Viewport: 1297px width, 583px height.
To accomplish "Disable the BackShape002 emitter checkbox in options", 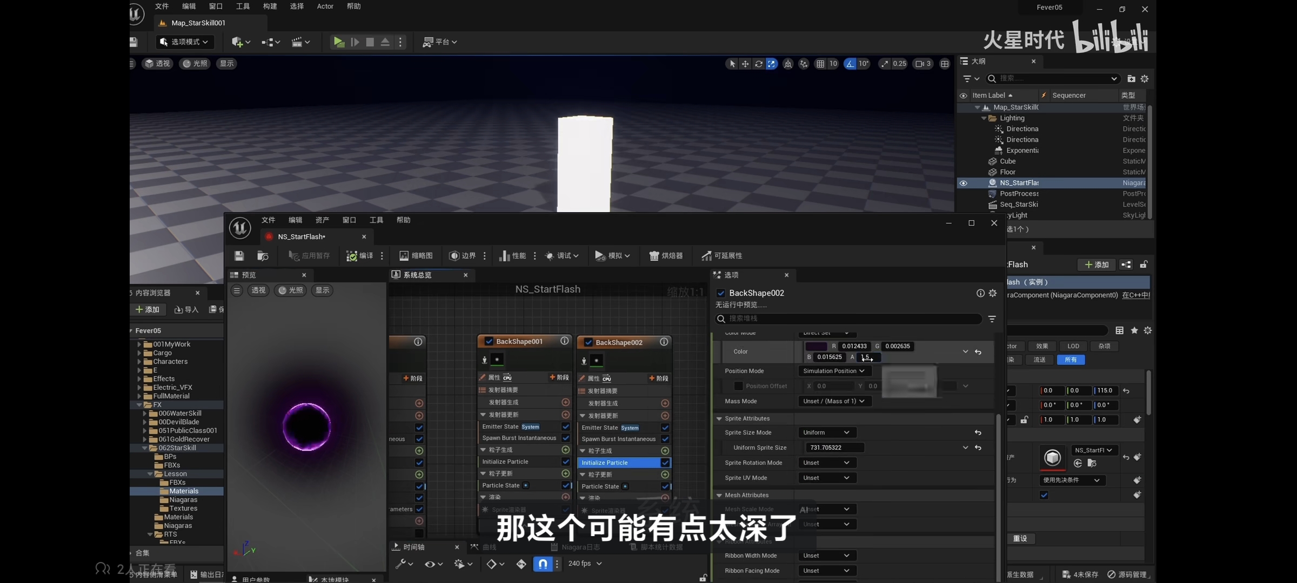I will point(720,293).
